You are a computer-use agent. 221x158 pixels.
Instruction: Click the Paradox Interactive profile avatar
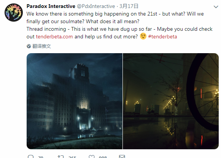(14, 13)
